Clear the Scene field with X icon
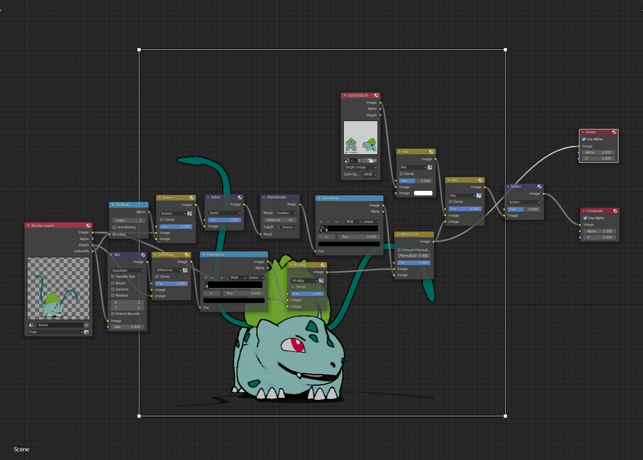The height and width of the screenshot is (460, 643). pos(86,325)
